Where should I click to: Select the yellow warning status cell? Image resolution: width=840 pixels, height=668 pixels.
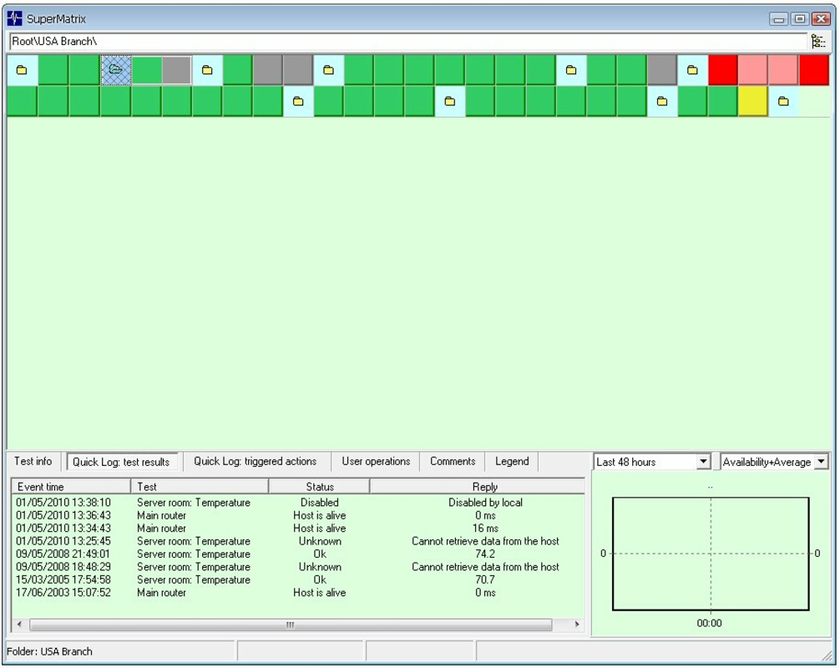(752, 101)
